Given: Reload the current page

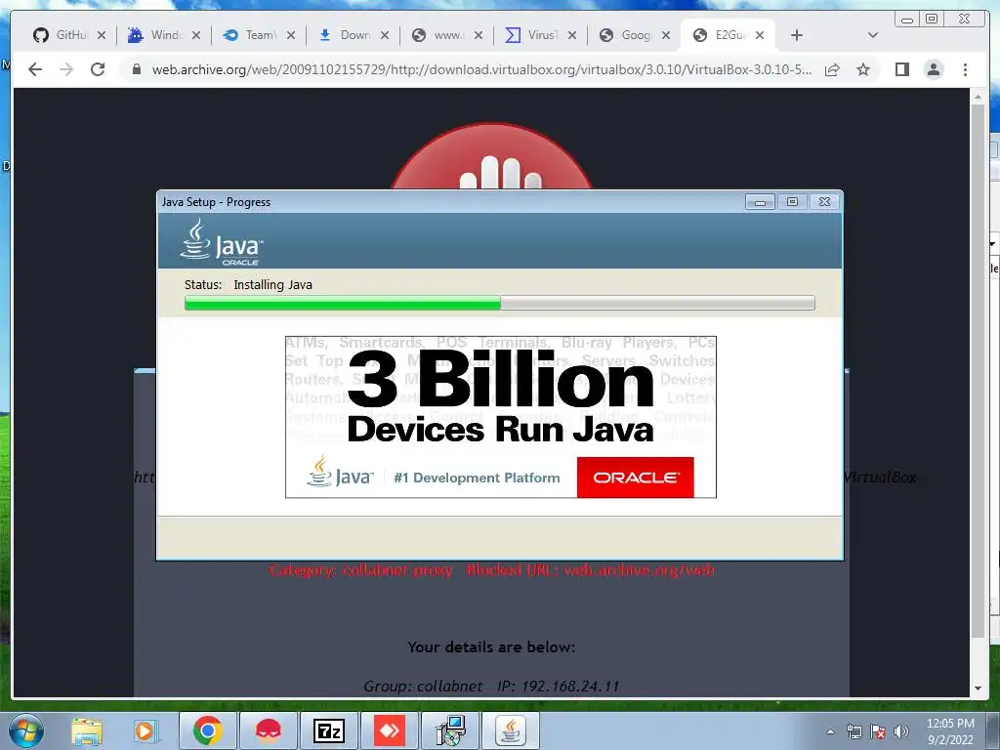Looking at the screenshot, I should pos(98,69).
